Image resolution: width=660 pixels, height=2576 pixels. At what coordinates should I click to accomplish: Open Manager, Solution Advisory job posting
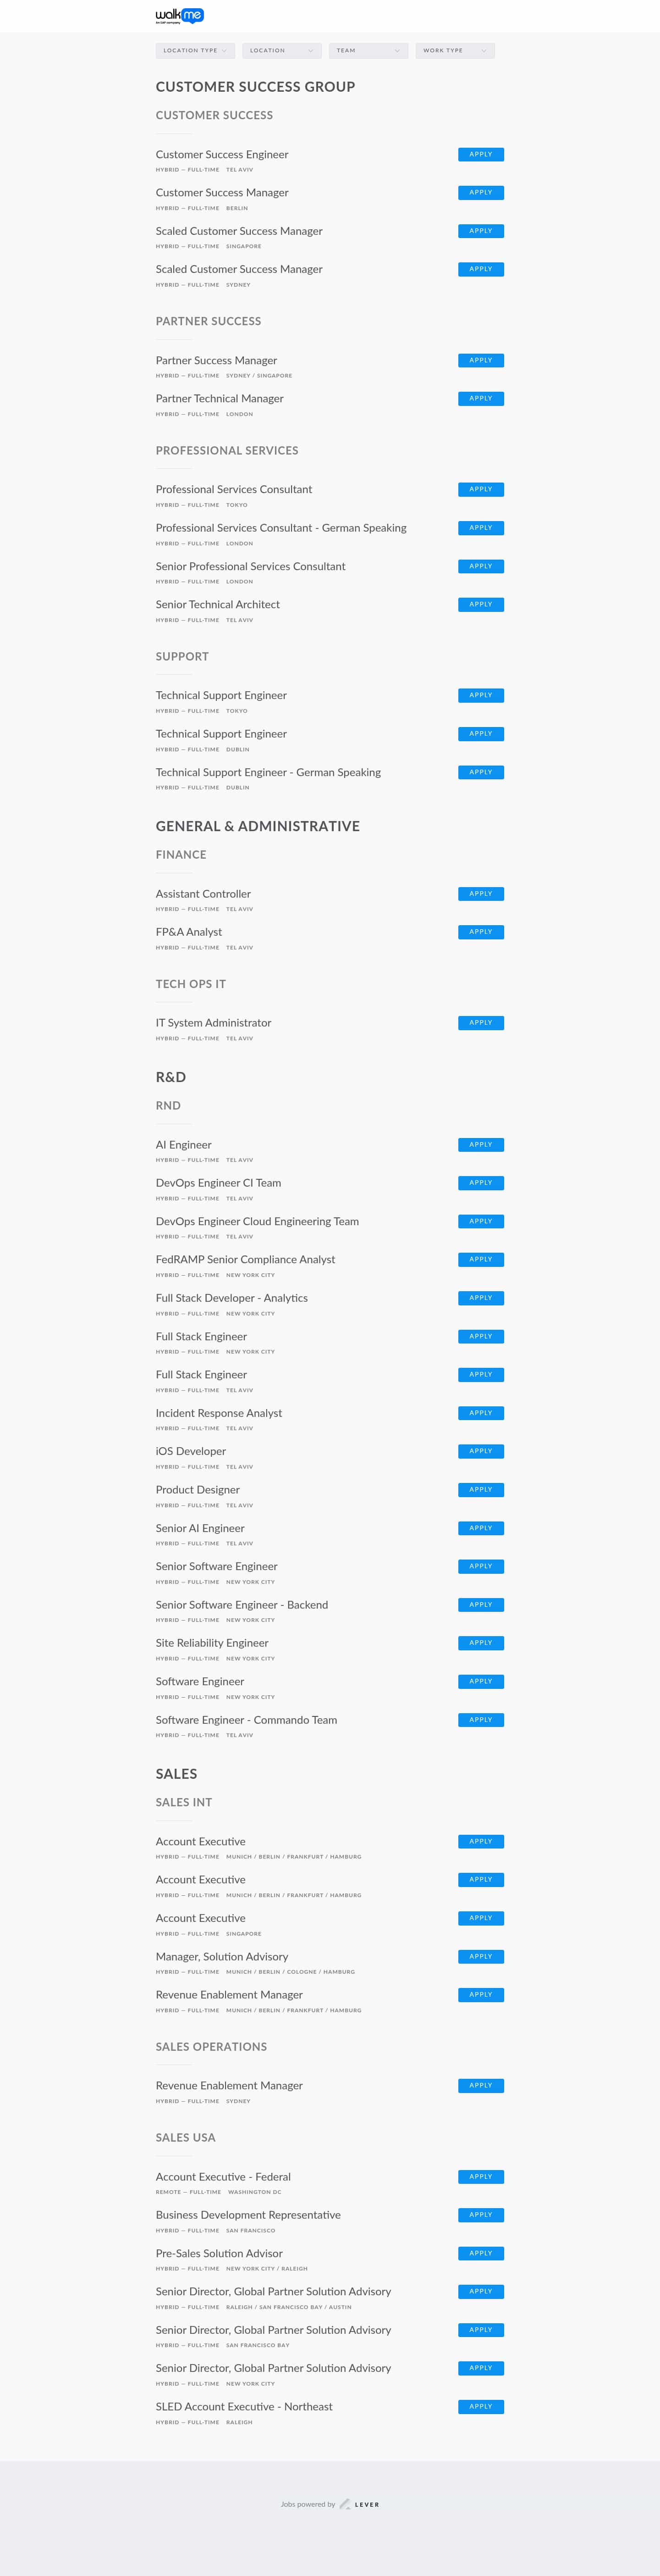pyautogui.click(x=222, y=1956)
